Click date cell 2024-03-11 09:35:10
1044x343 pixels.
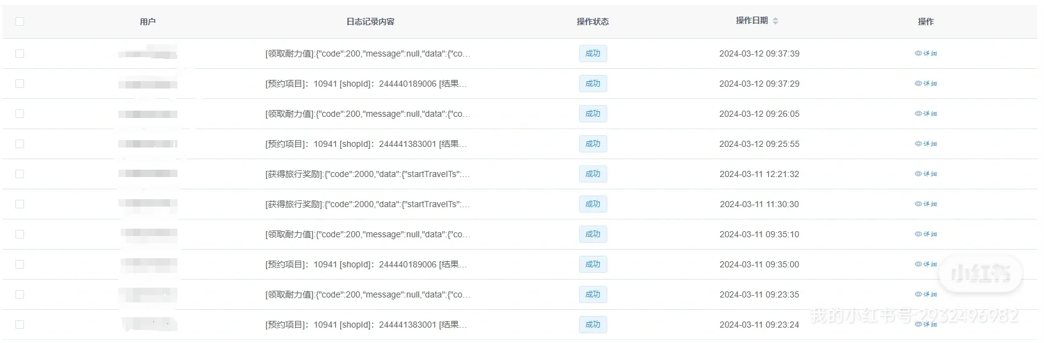coord(759,234)
